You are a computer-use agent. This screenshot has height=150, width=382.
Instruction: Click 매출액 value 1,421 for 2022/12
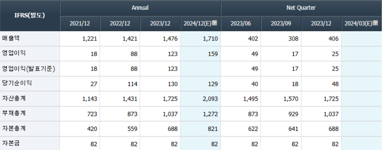pos(130,39)
